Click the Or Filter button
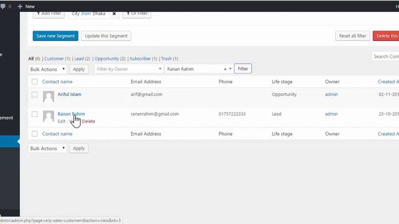 pos(137,14)
